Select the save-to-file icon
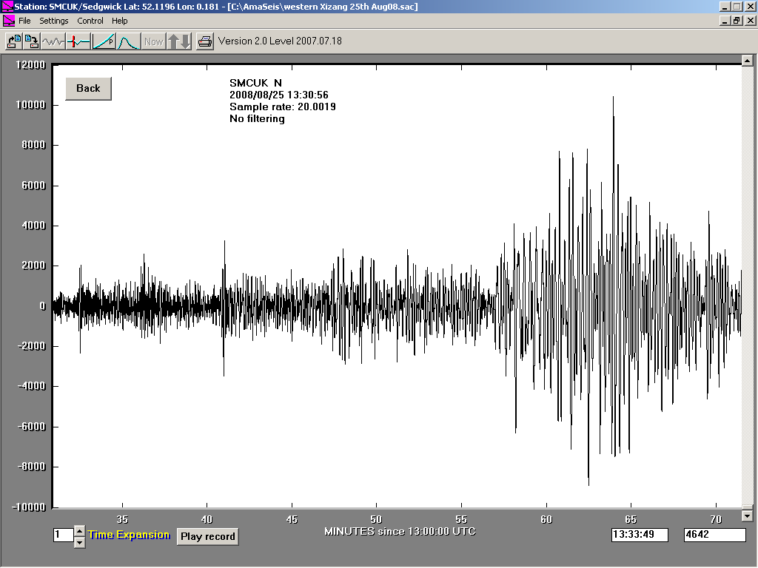This screenshot has height=568, width=758. click(x=32, y=41)
